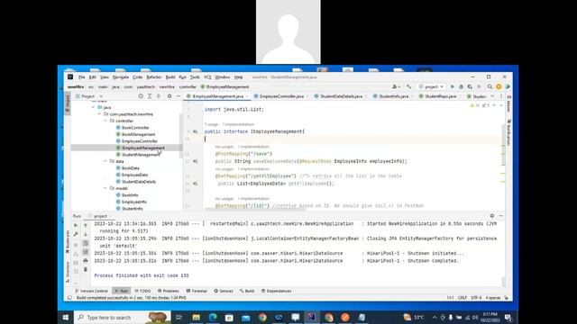Screen dimensions: 577x324
Task: Click the wrench icon in Run panel
Action: click(76, 234)
